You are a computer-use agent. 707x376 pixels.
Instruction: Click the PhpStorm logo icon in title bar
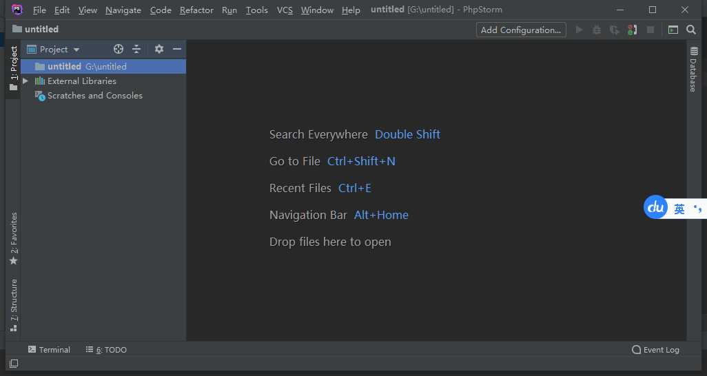(x=17, y=10)
